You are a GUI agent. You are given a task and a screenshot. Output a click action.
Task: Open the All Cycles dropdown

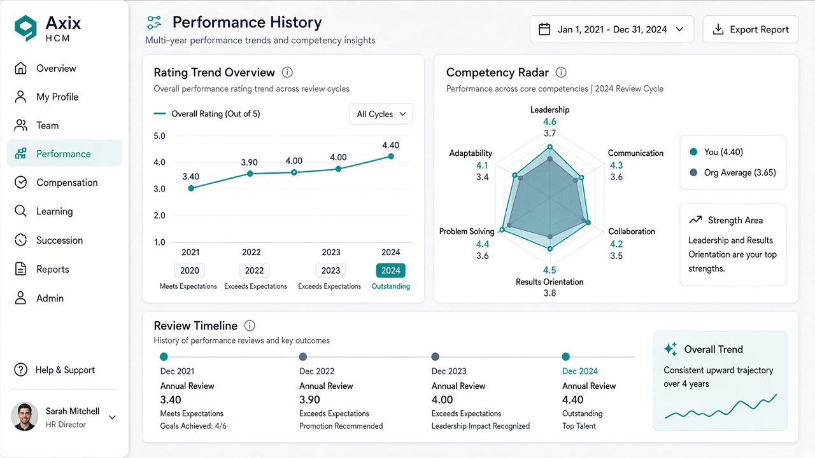[x=381, y=114]
